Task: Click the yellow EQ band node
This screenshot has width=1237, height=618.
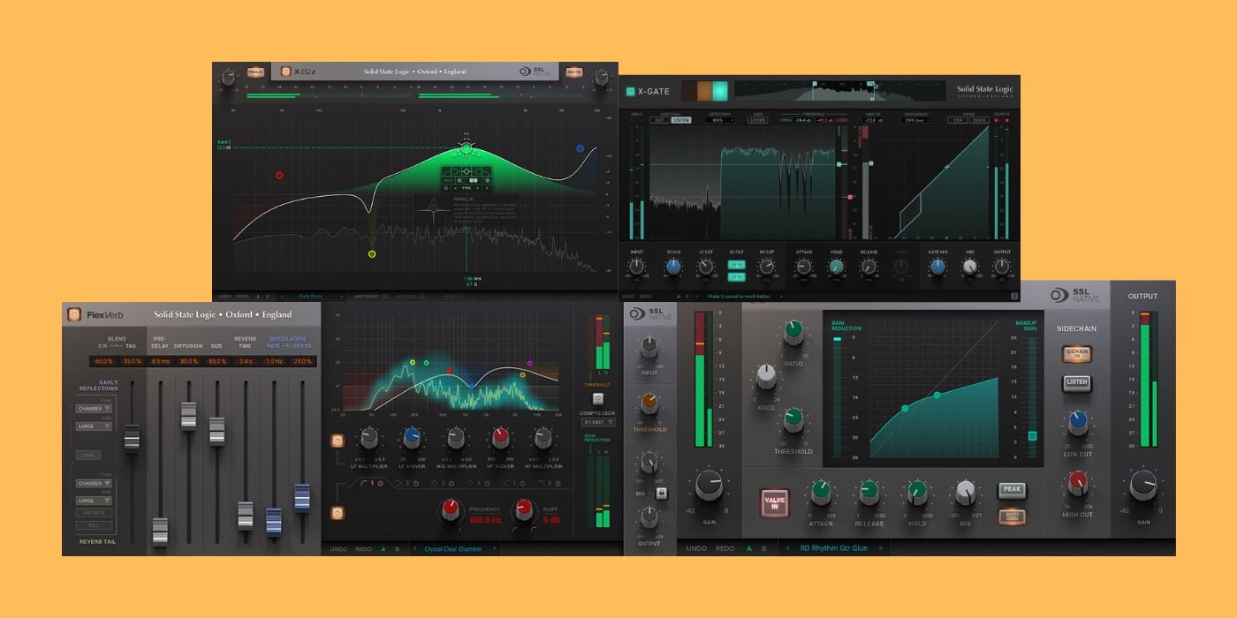Action: coord(371,254)
